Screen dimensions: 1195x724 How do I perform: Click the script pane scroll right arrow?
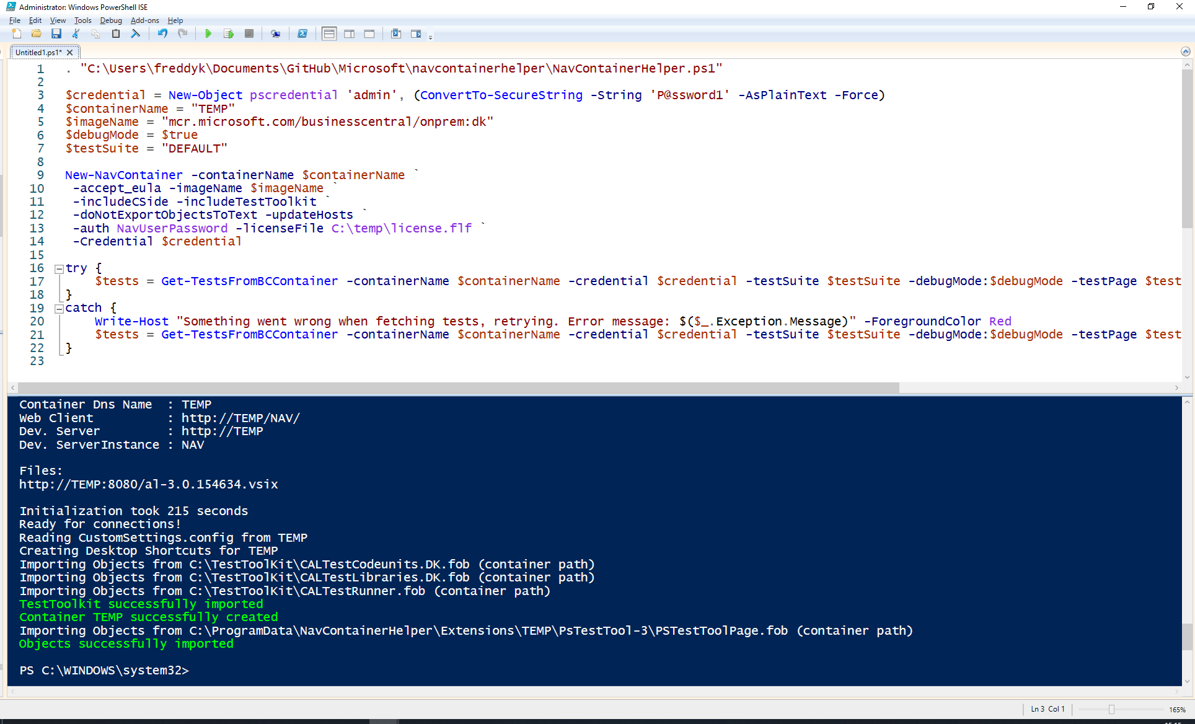1176,388
